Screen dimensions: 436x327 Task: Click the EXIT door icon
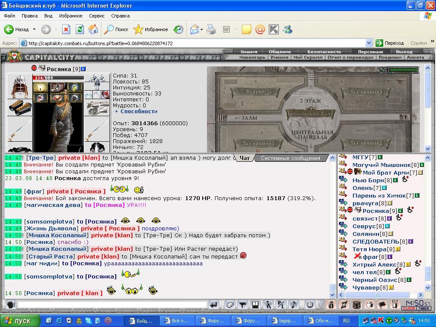click(395, 304)
